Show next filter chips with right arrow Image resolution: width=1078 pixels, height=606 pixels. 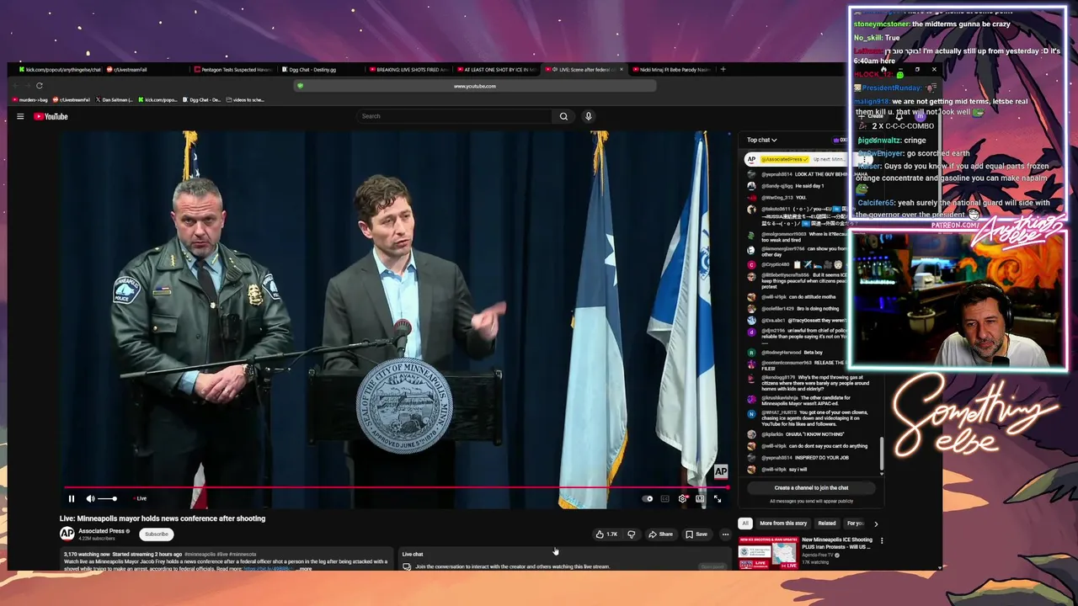(x=876, y=524)
